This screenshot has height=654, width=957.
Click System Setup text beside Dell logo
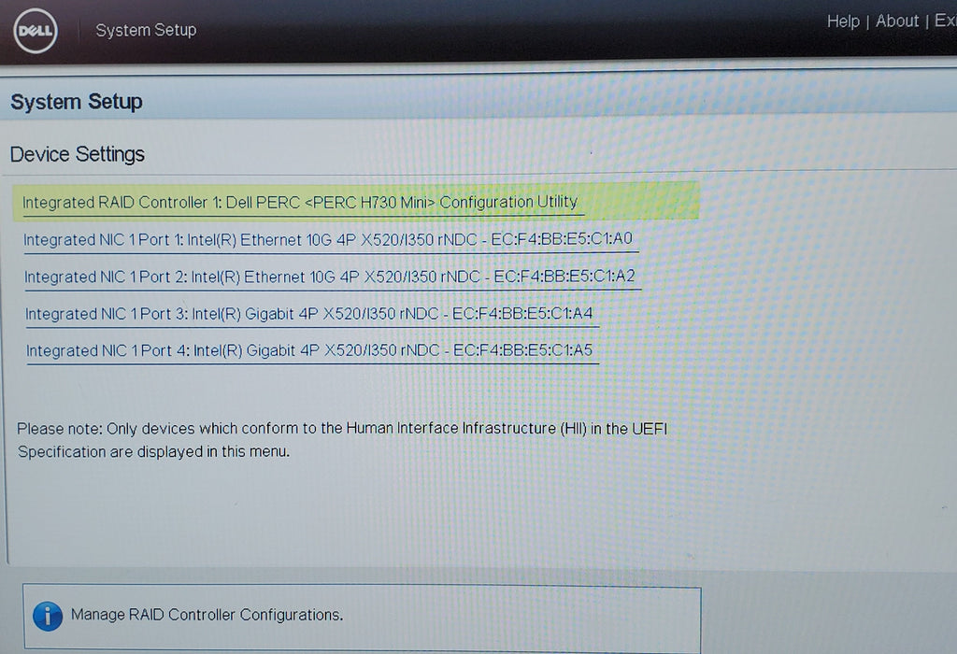click(x=146, y=30)
